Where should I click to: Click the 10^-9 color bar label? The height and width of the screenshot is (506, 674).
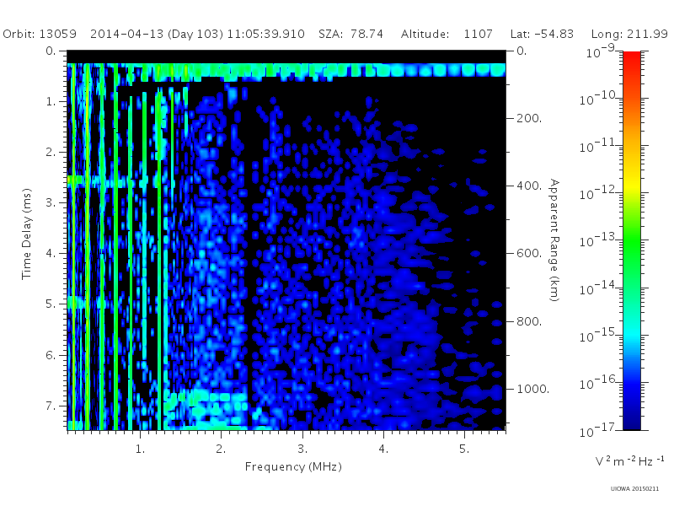(601, 51)
